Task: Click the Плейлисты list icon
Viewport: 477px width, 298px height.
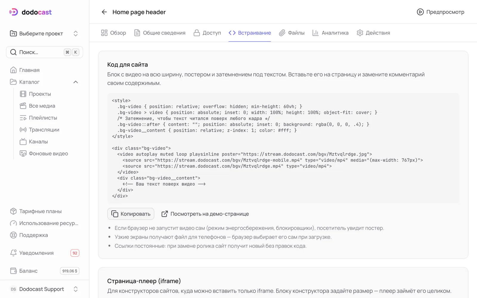Action: 23,118
